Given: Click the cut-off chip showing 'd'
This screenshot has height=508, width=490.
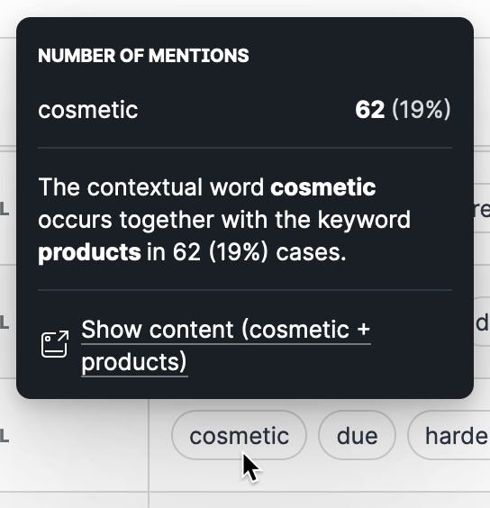Looking at the screenshot, I should (482, 322).
